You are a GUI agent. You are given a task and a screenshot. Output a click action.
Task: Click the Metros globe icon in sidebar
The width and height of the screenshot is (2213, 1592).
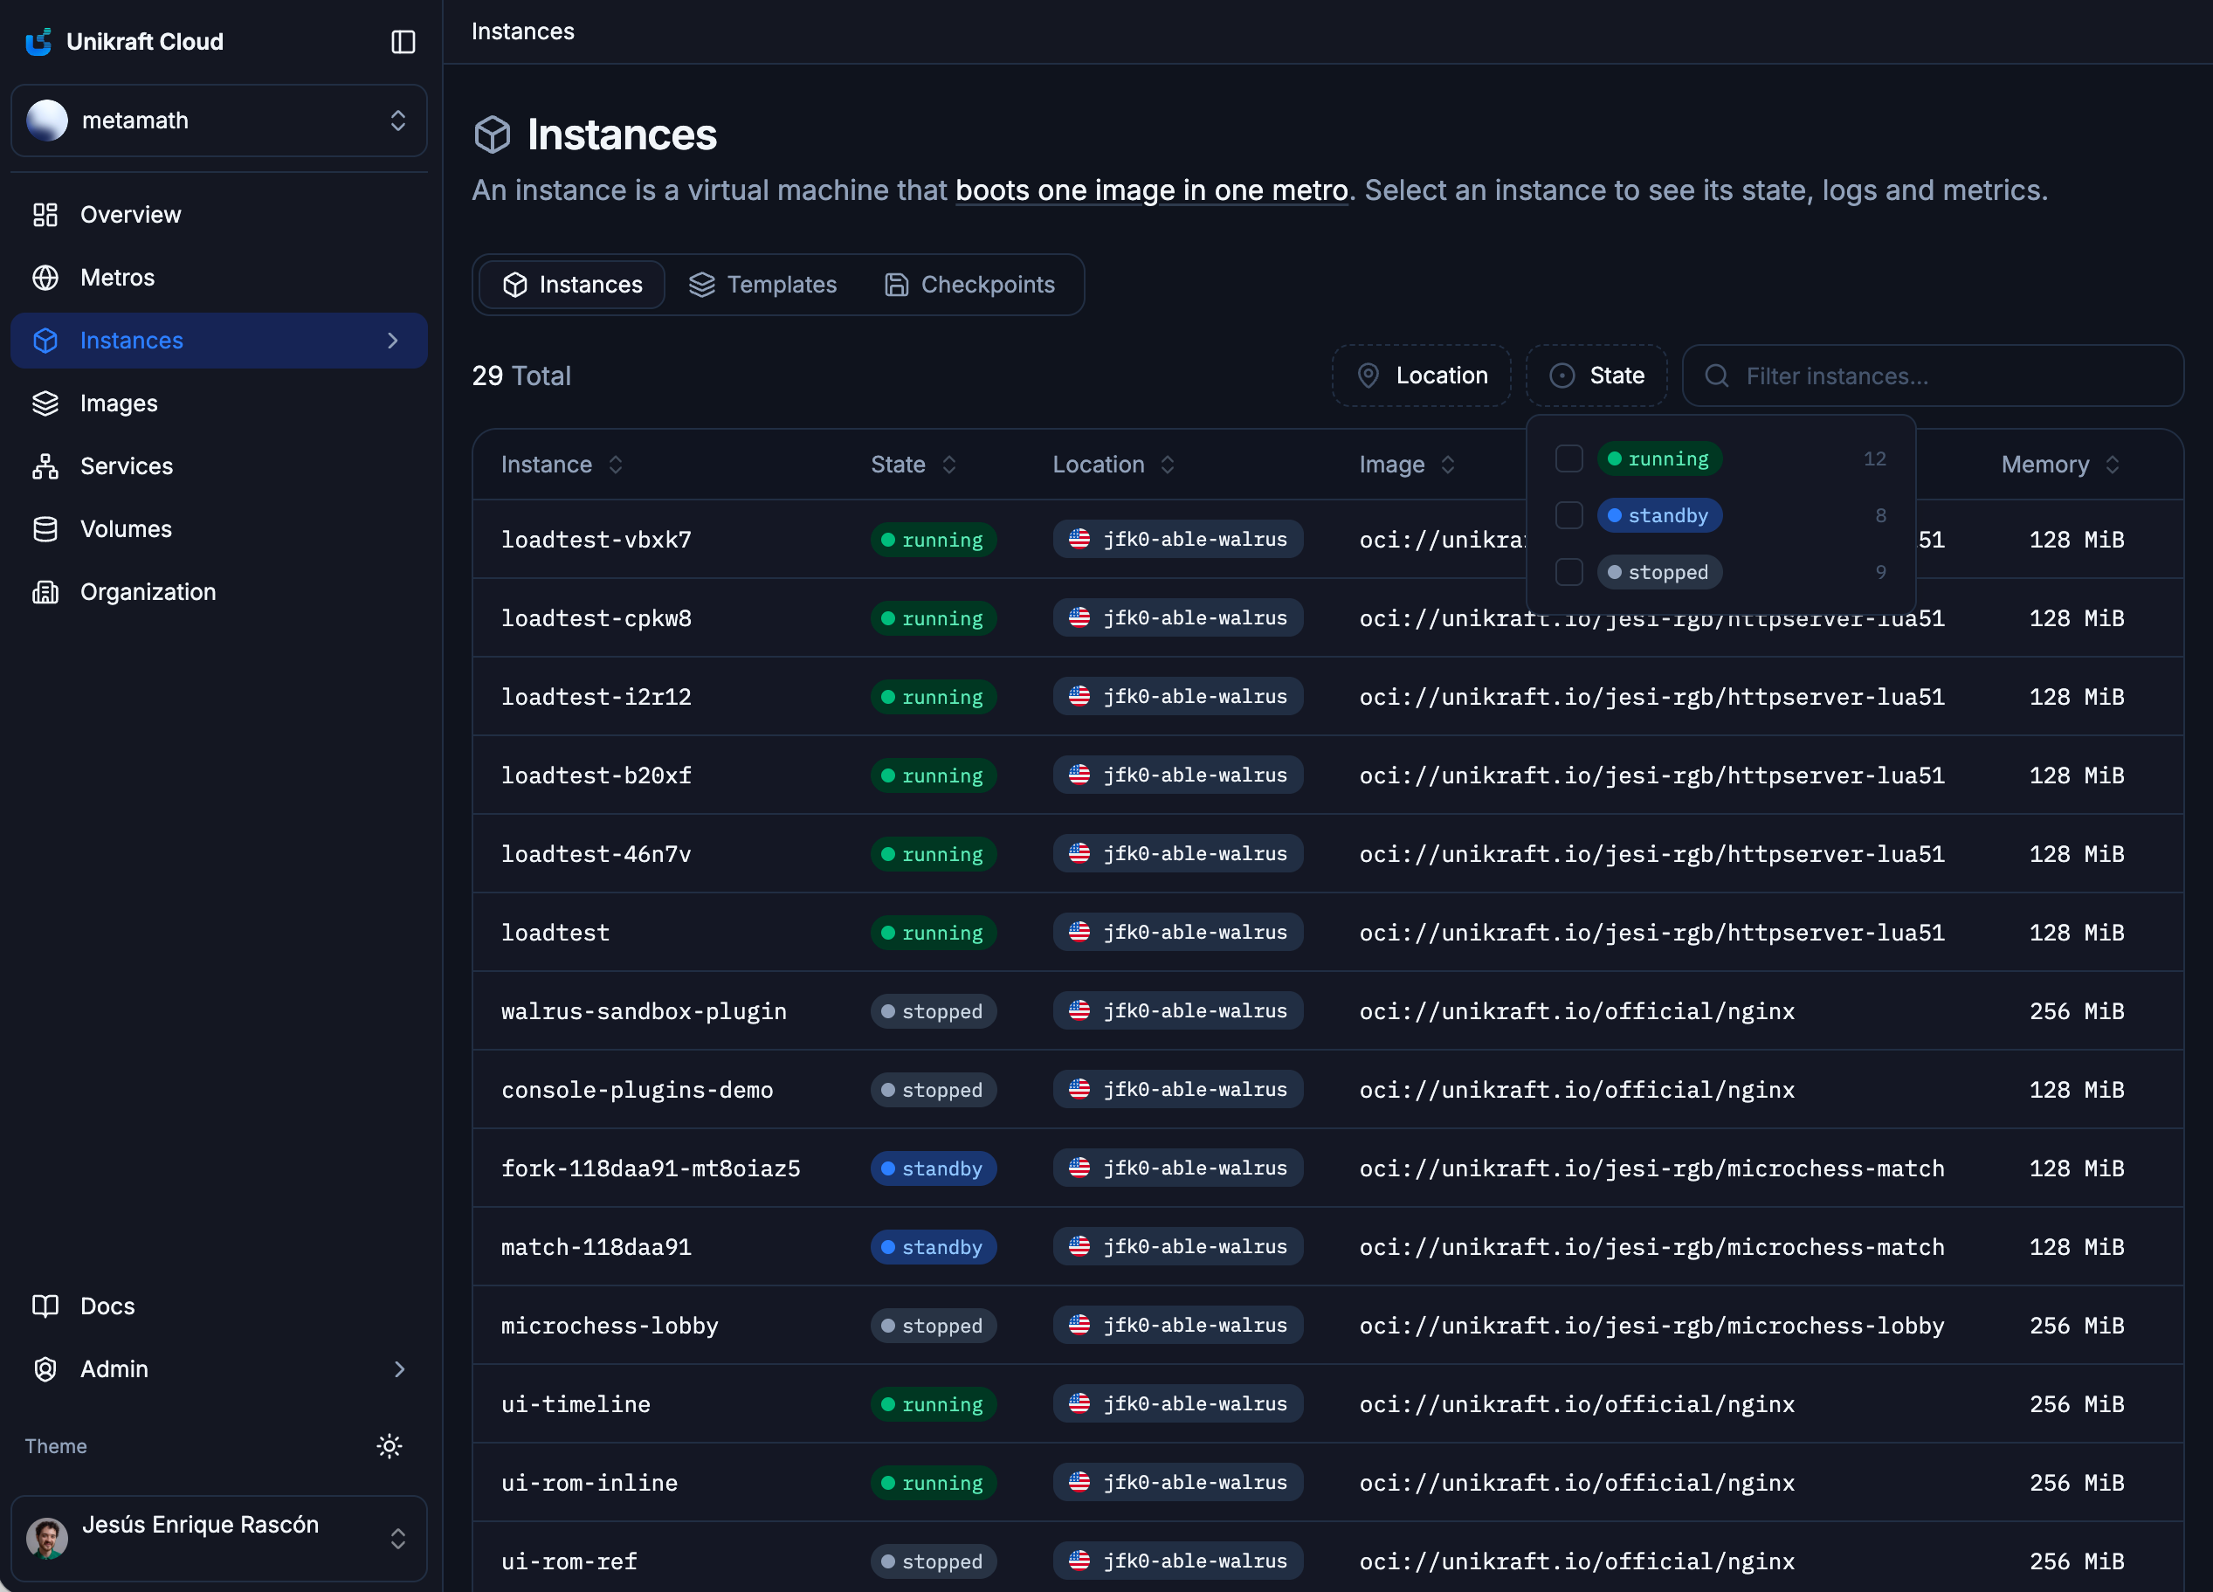tap(45, 278)
